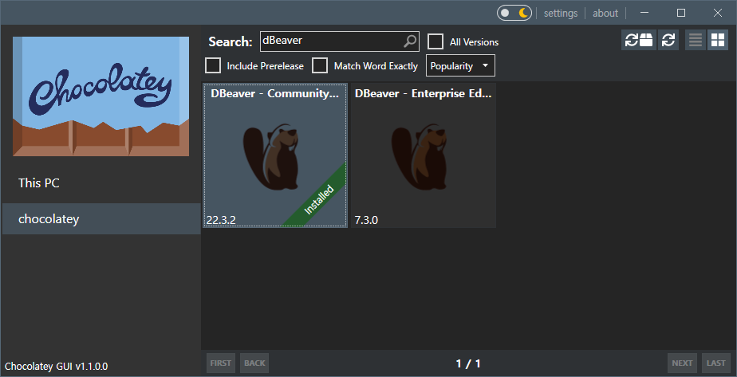Viewport: 737px width, 377px height.
Task: Select the chocolatey source
Action: coord(101,218)
